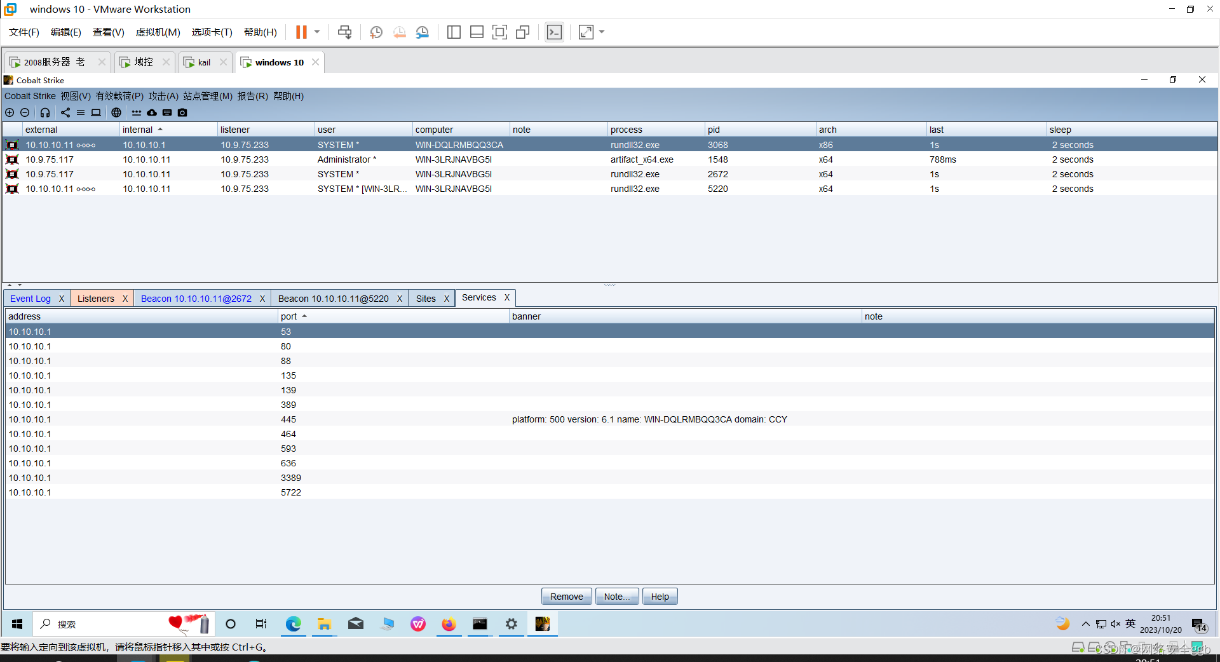Click VMware pause virtual machine icon

click(301, 32)
